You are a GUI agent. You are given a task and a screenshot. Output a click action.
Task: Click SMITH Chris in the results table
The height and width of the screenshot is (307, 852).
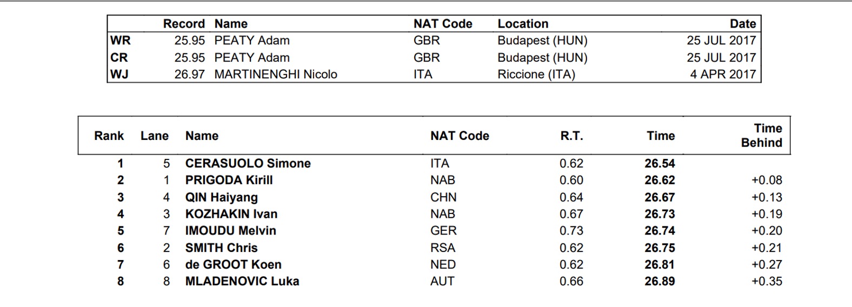click(221, 248)
